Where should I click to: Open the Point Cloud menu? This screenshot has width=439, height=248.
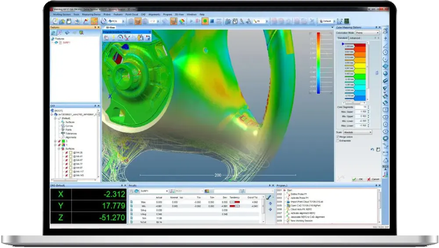132,14
